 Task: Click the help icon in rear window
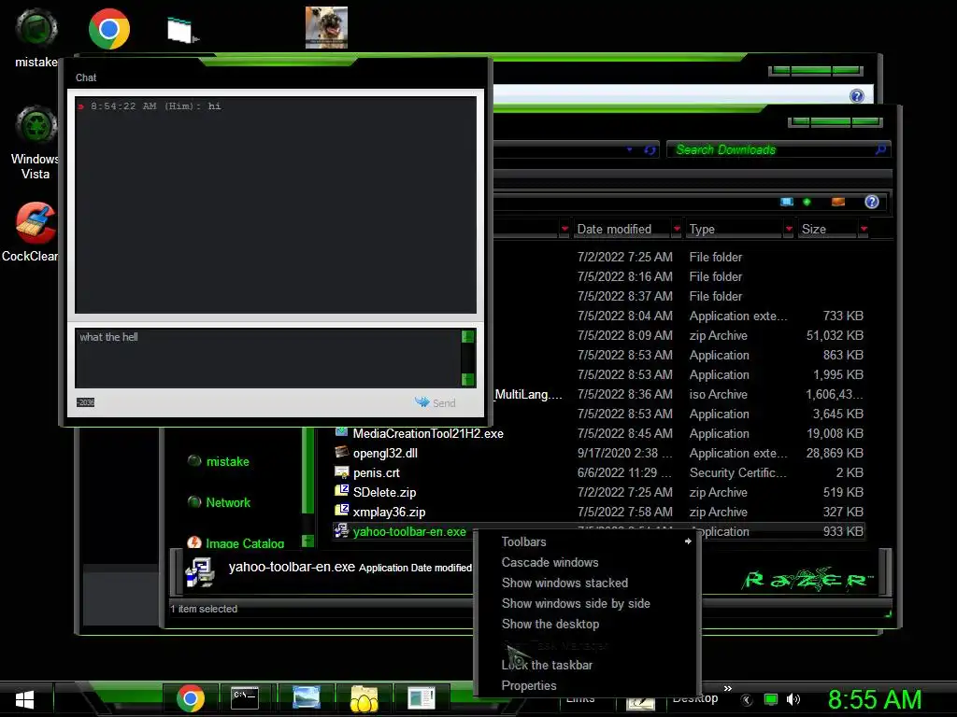pyautogui.click(x=857, y=96)
